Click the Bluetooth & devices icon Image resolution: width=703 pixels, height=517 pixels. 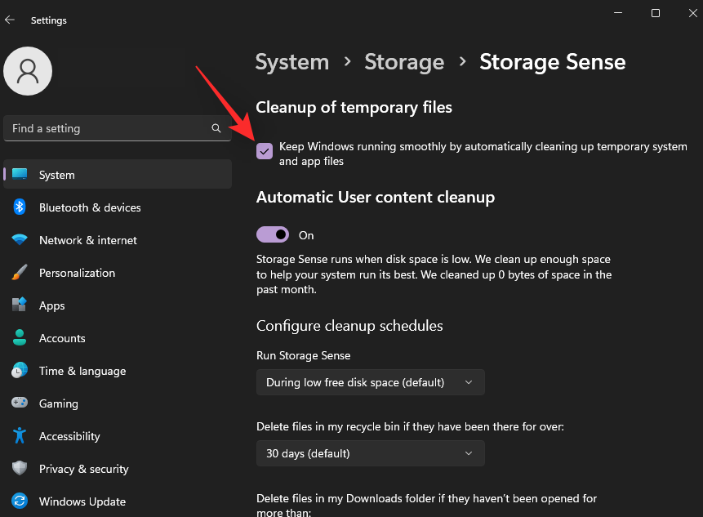20,207
